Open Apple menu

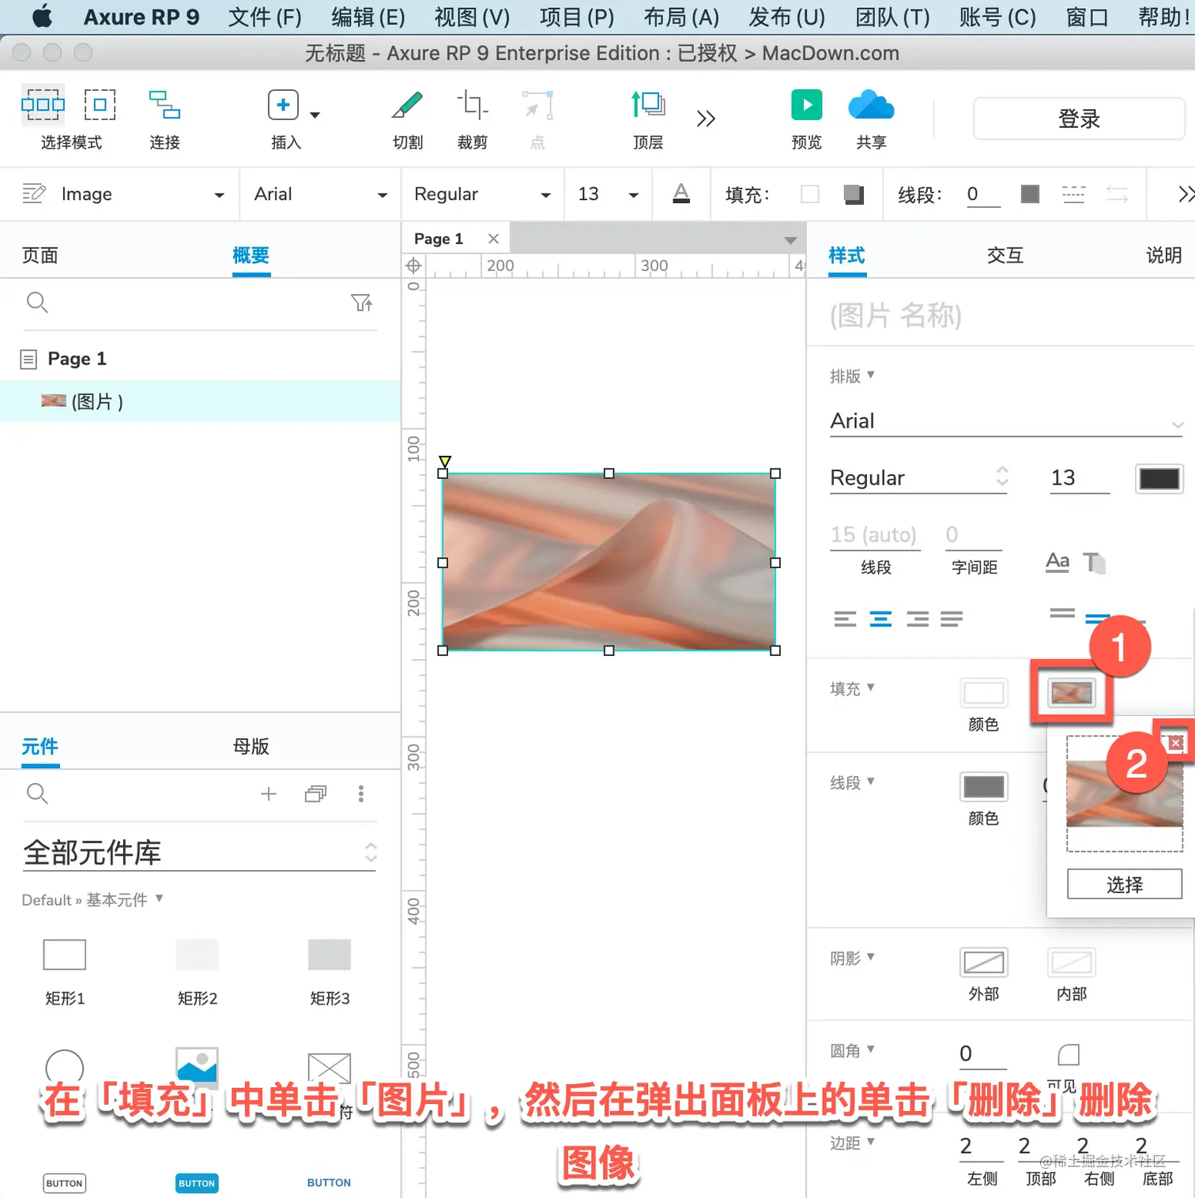point(43,16)
